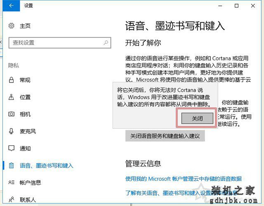Close the 设置 window
The width and height of the screenshot is (264, 206).
click(253, 6)
